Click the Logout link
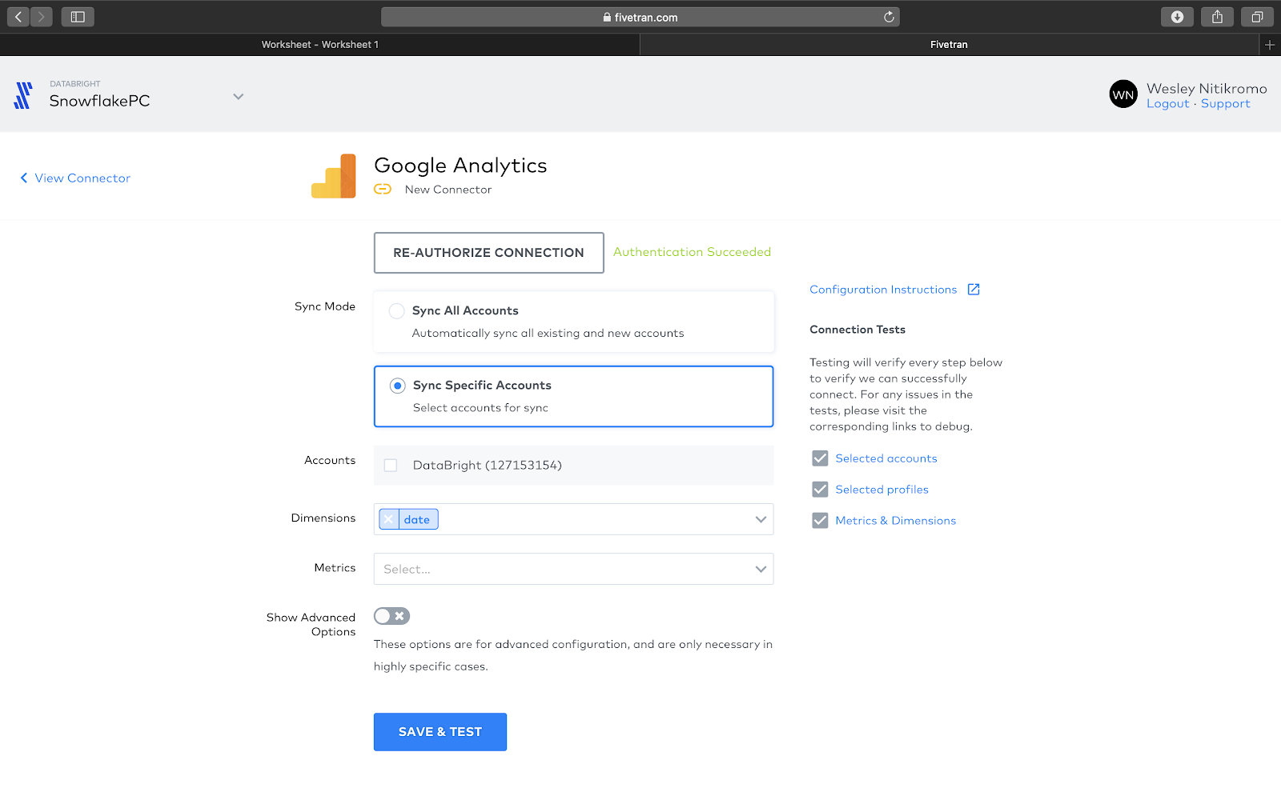 click(1168, 104)
